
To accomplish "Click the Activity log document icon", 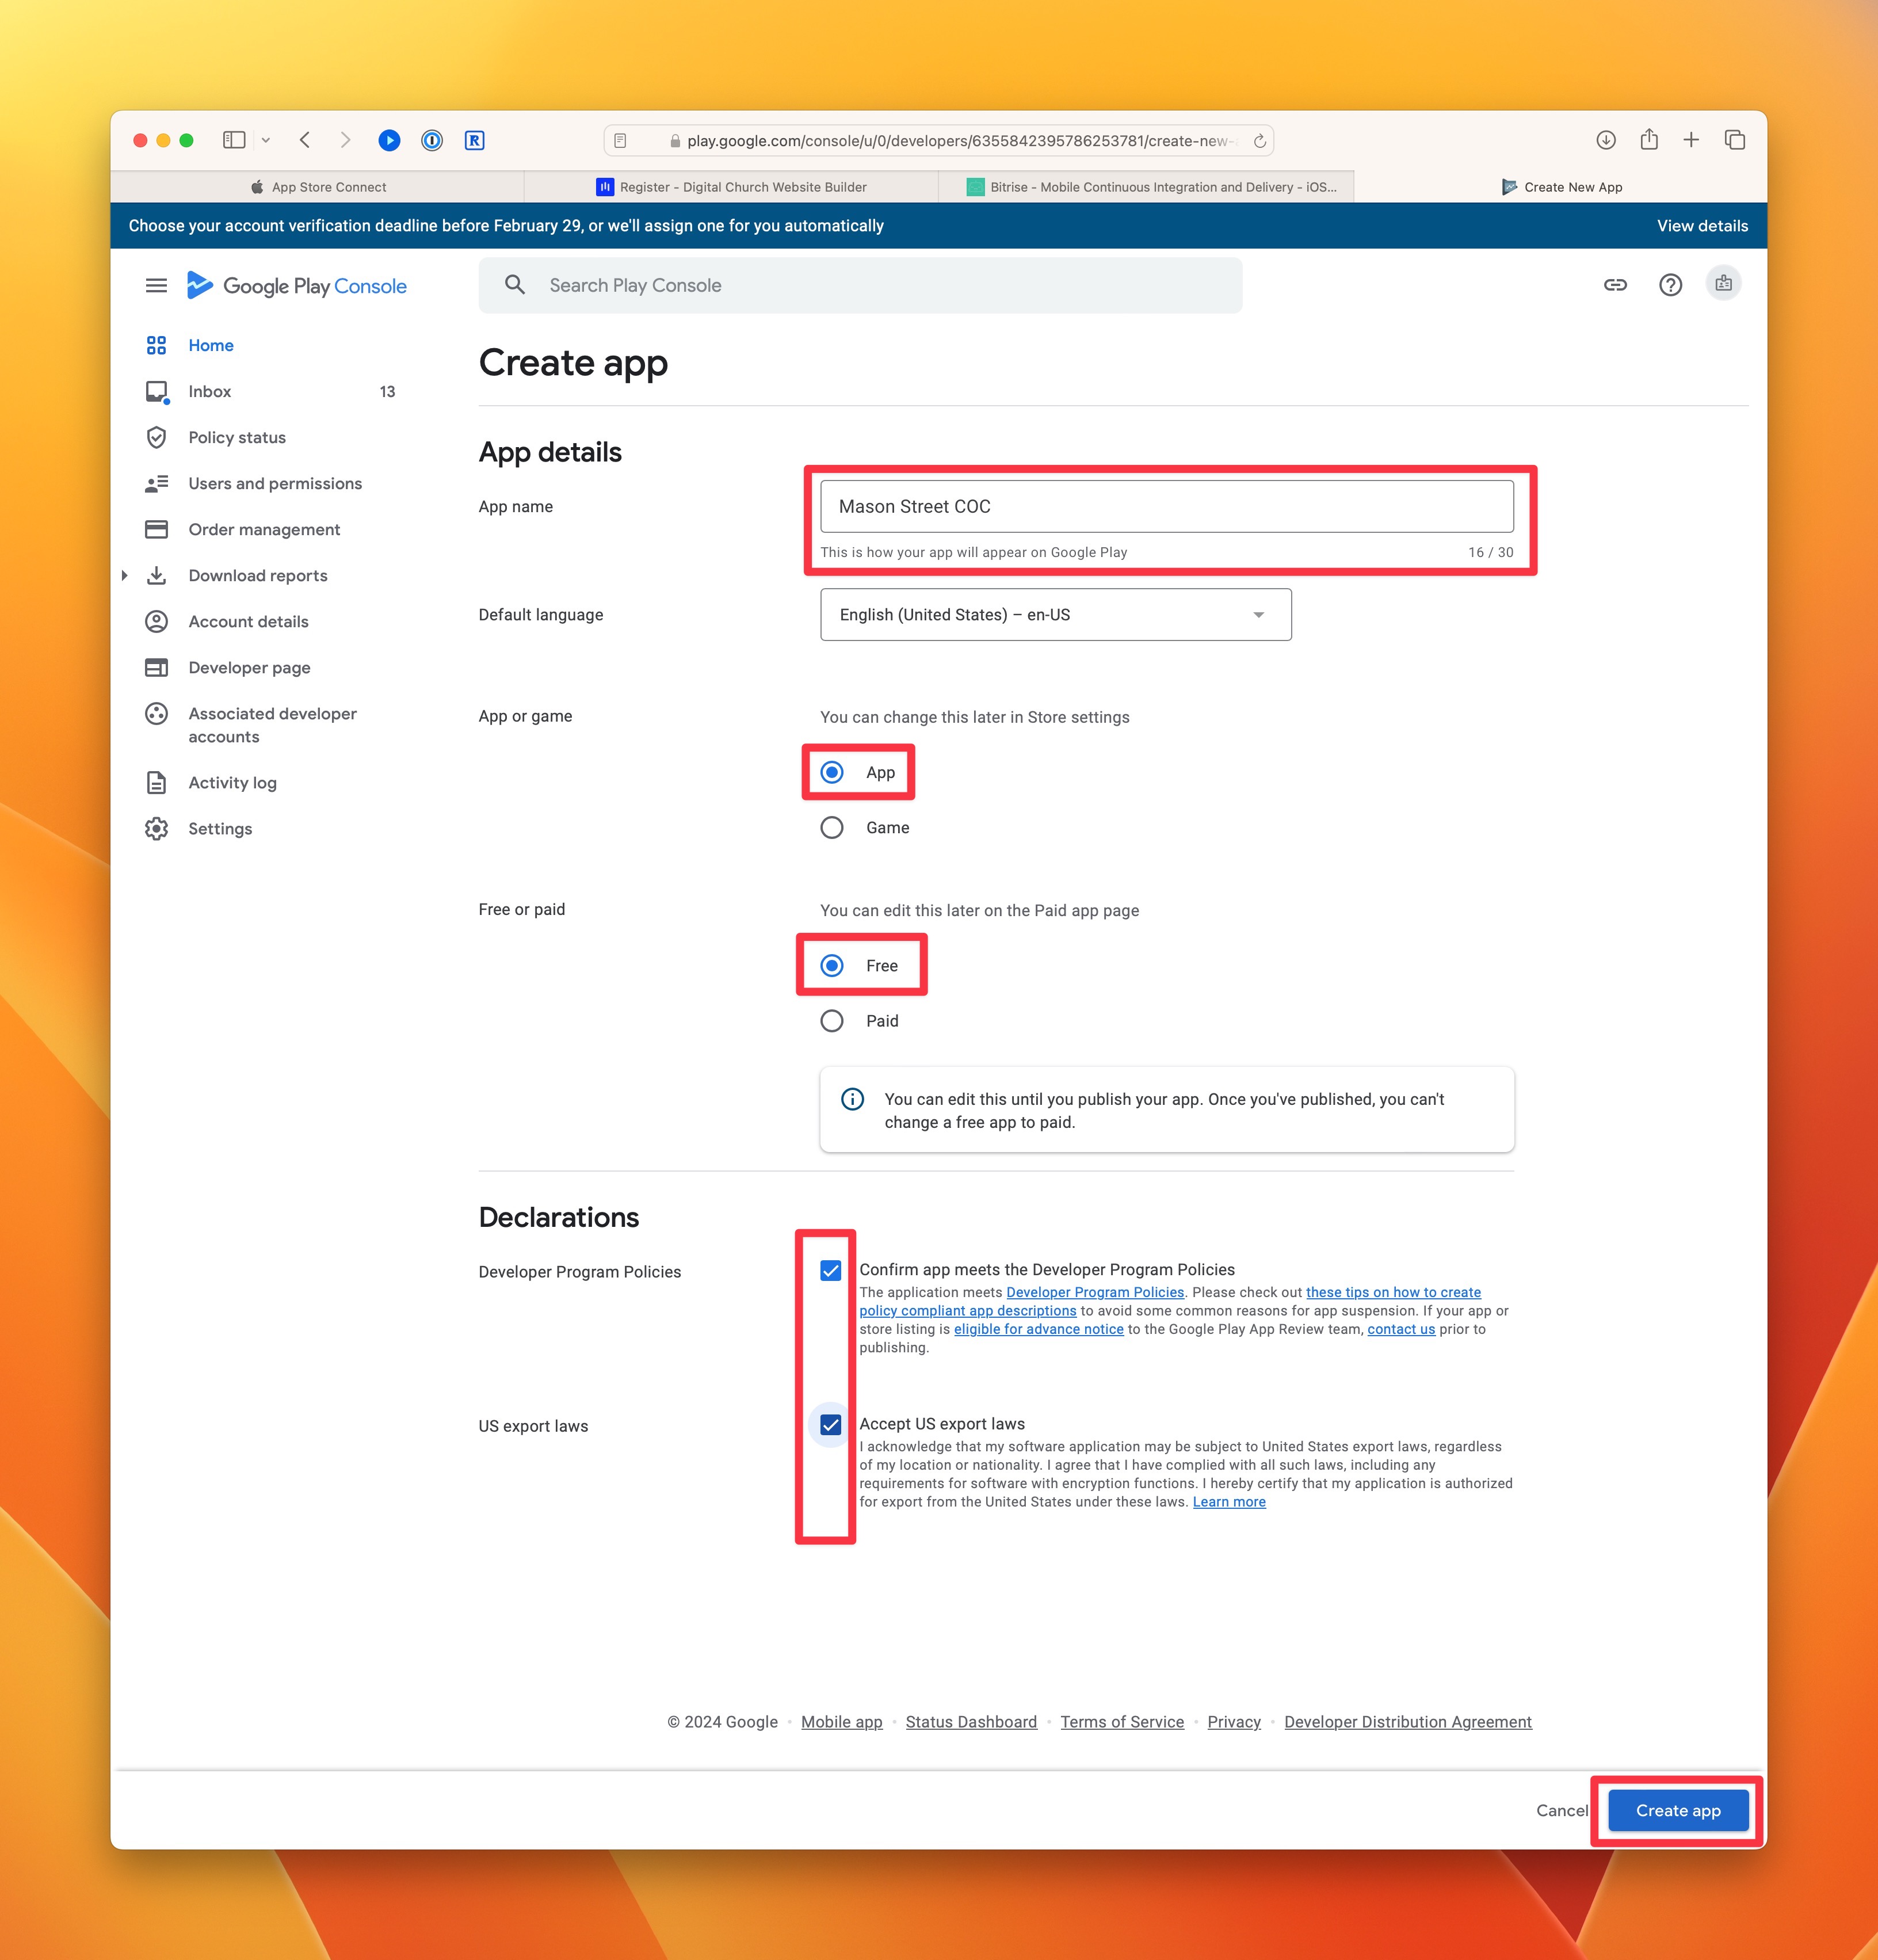I will [156, 782].
